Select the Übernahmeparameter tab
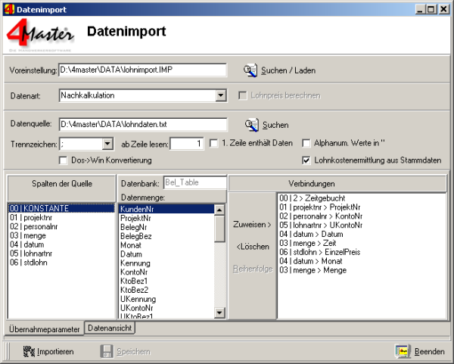Image resolution: width=454 pixels, height=364 pixels. pos(44,329)
